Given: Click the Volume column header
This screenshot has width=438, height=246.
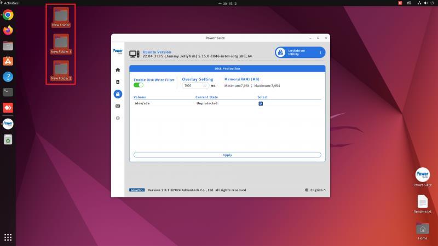Looking at the screenshot, I should click(x=140, y=97).
